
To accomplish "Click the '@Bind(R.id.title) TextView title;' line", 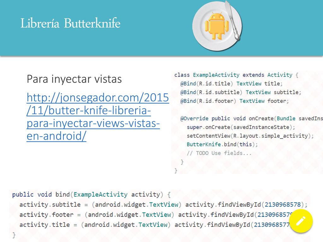I will pyautogui.click(x=231, y=84).
